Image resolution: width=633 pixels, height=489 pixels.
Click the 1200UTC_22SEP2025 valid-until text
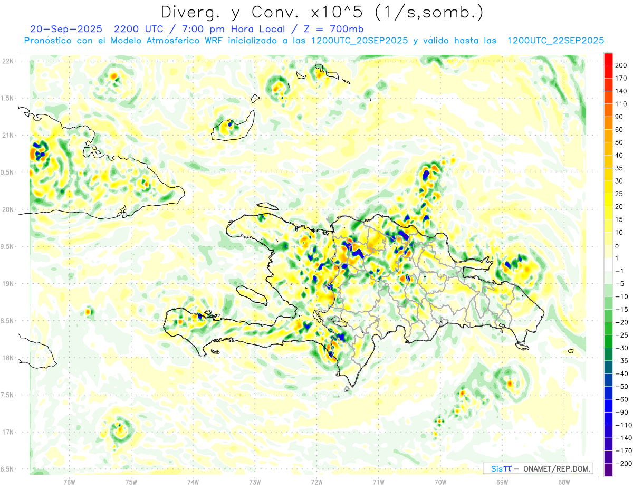[555, 41]
